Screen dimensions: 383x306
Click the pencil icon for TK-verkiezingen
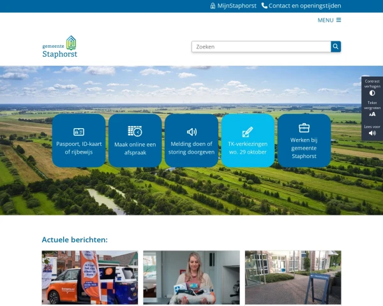tap(248, 132)
